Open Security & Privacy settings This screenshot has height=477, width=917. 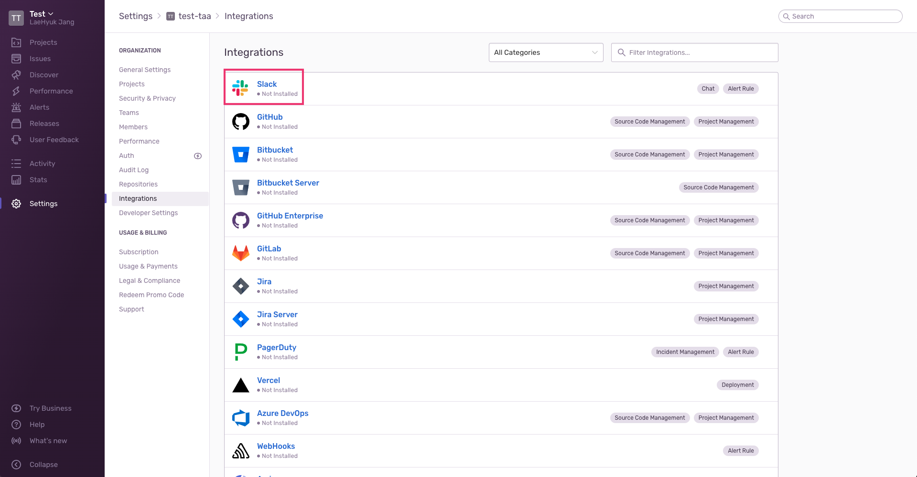tap(147, 98)
